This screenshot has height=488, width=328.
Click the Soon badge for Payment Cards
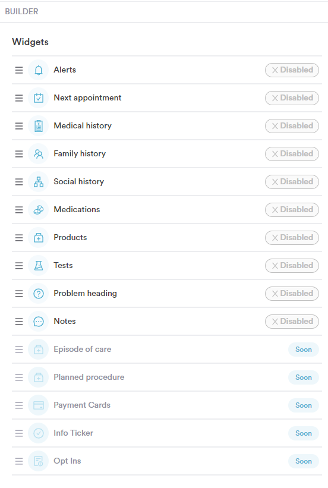(x=304, y=405)
